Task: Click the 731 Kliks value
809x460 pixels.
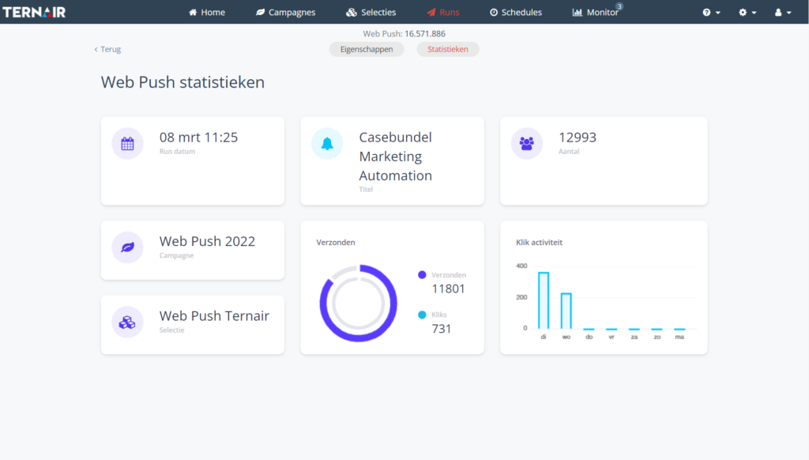Action: [x=441, y=328]
